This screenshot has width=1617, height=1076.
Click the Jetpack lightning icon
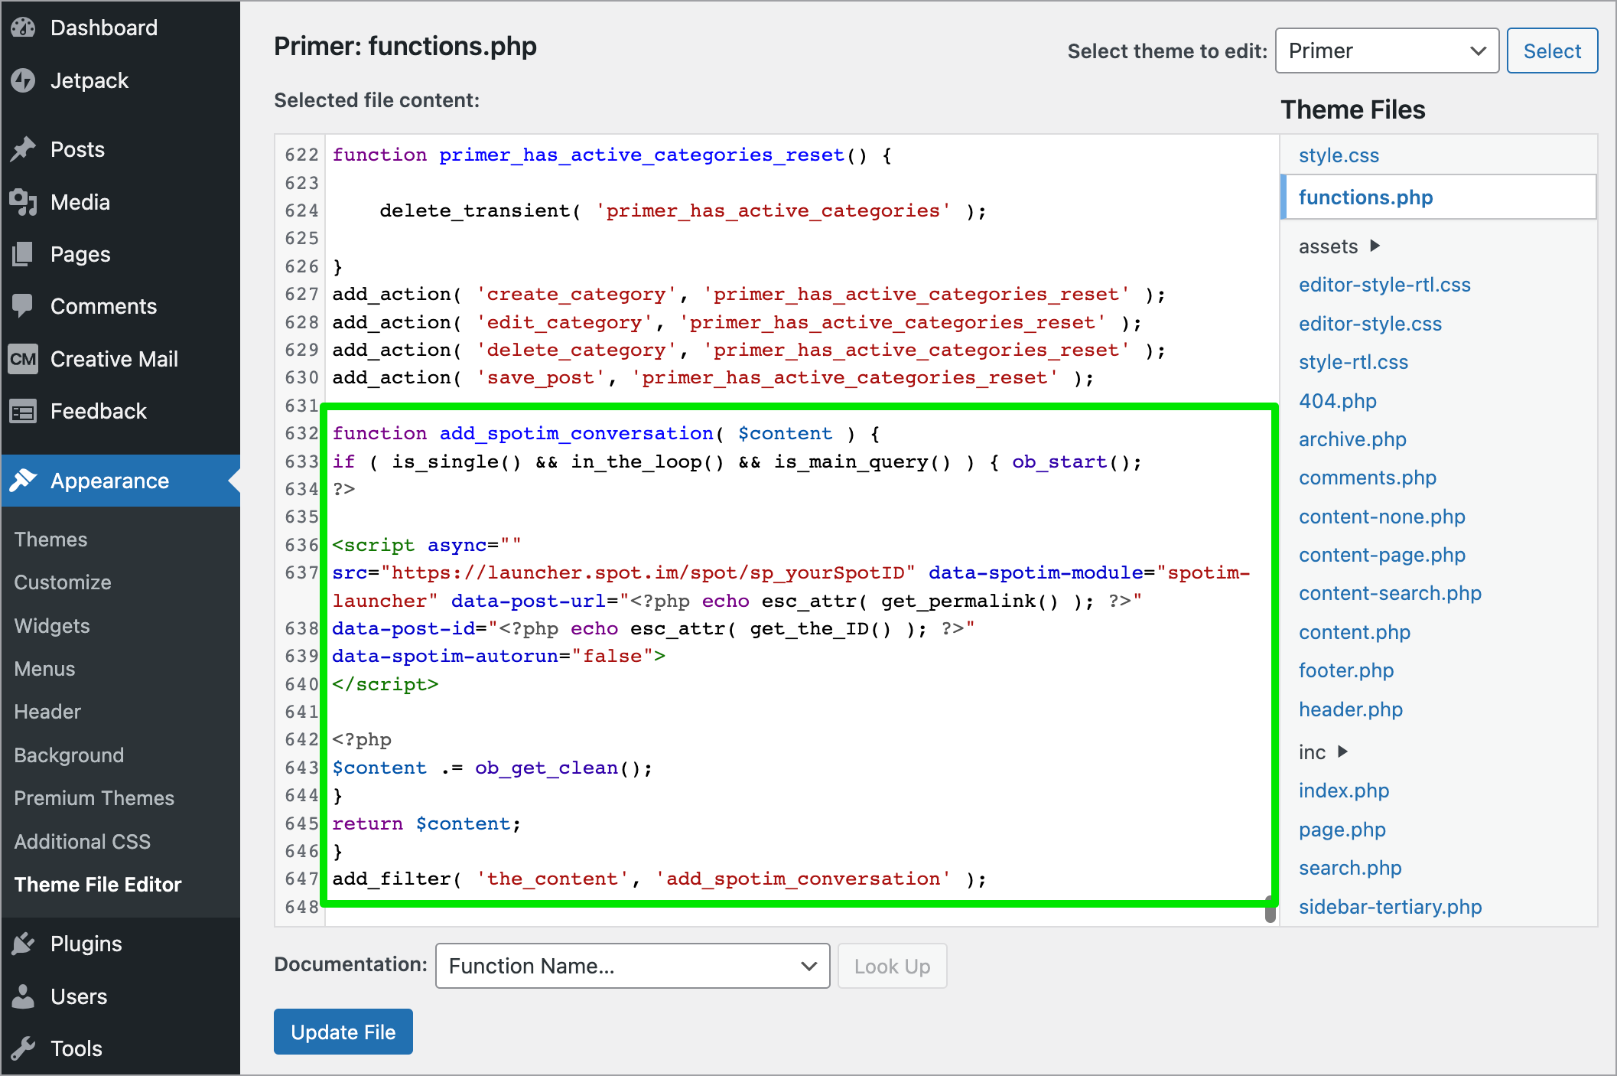(23, 80)
